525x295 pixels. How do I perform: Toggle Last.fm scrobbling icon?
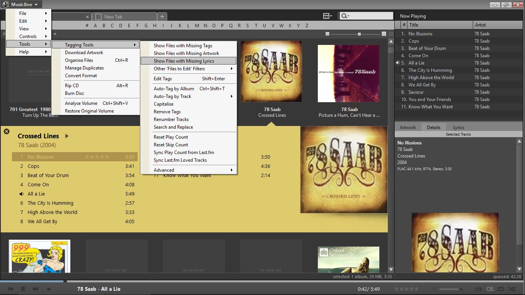[490, 289]
